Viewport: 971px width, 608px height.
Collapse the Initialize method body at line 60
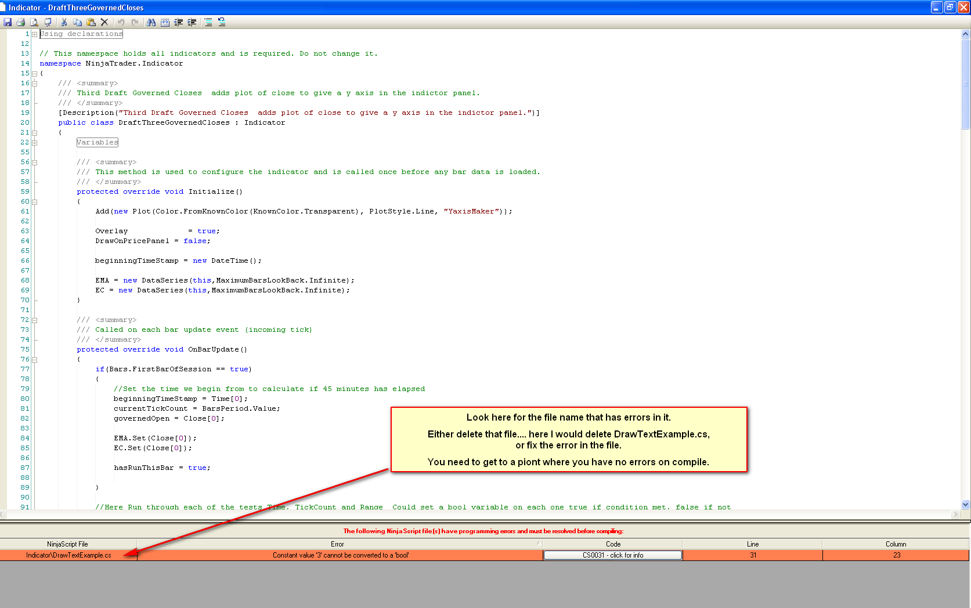point(34,202)
